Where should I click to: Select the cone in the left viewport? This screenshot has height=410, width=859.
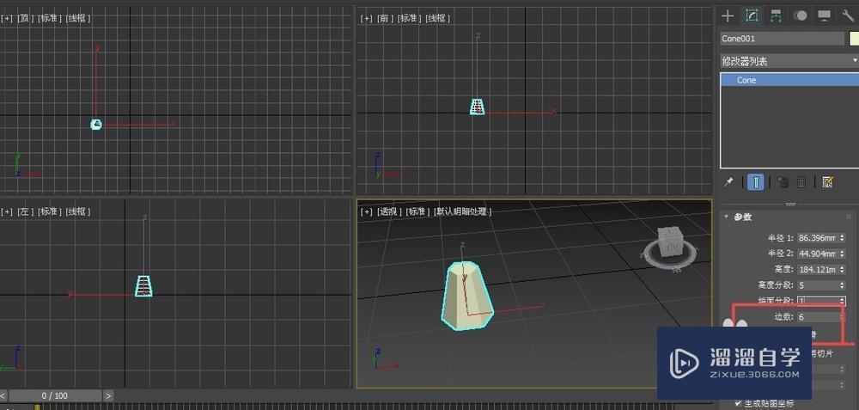pyautogui.click(x=143, y=285)
